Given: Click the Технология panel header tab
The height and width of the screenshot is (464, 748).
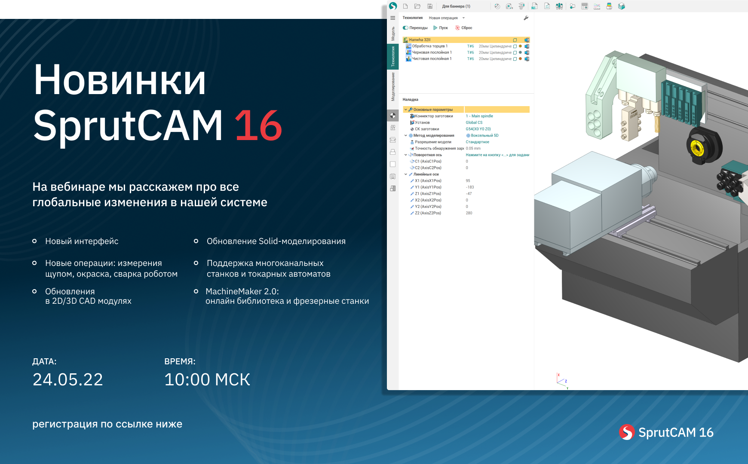Looking at the screenshot, I should (x=413, y=18).
